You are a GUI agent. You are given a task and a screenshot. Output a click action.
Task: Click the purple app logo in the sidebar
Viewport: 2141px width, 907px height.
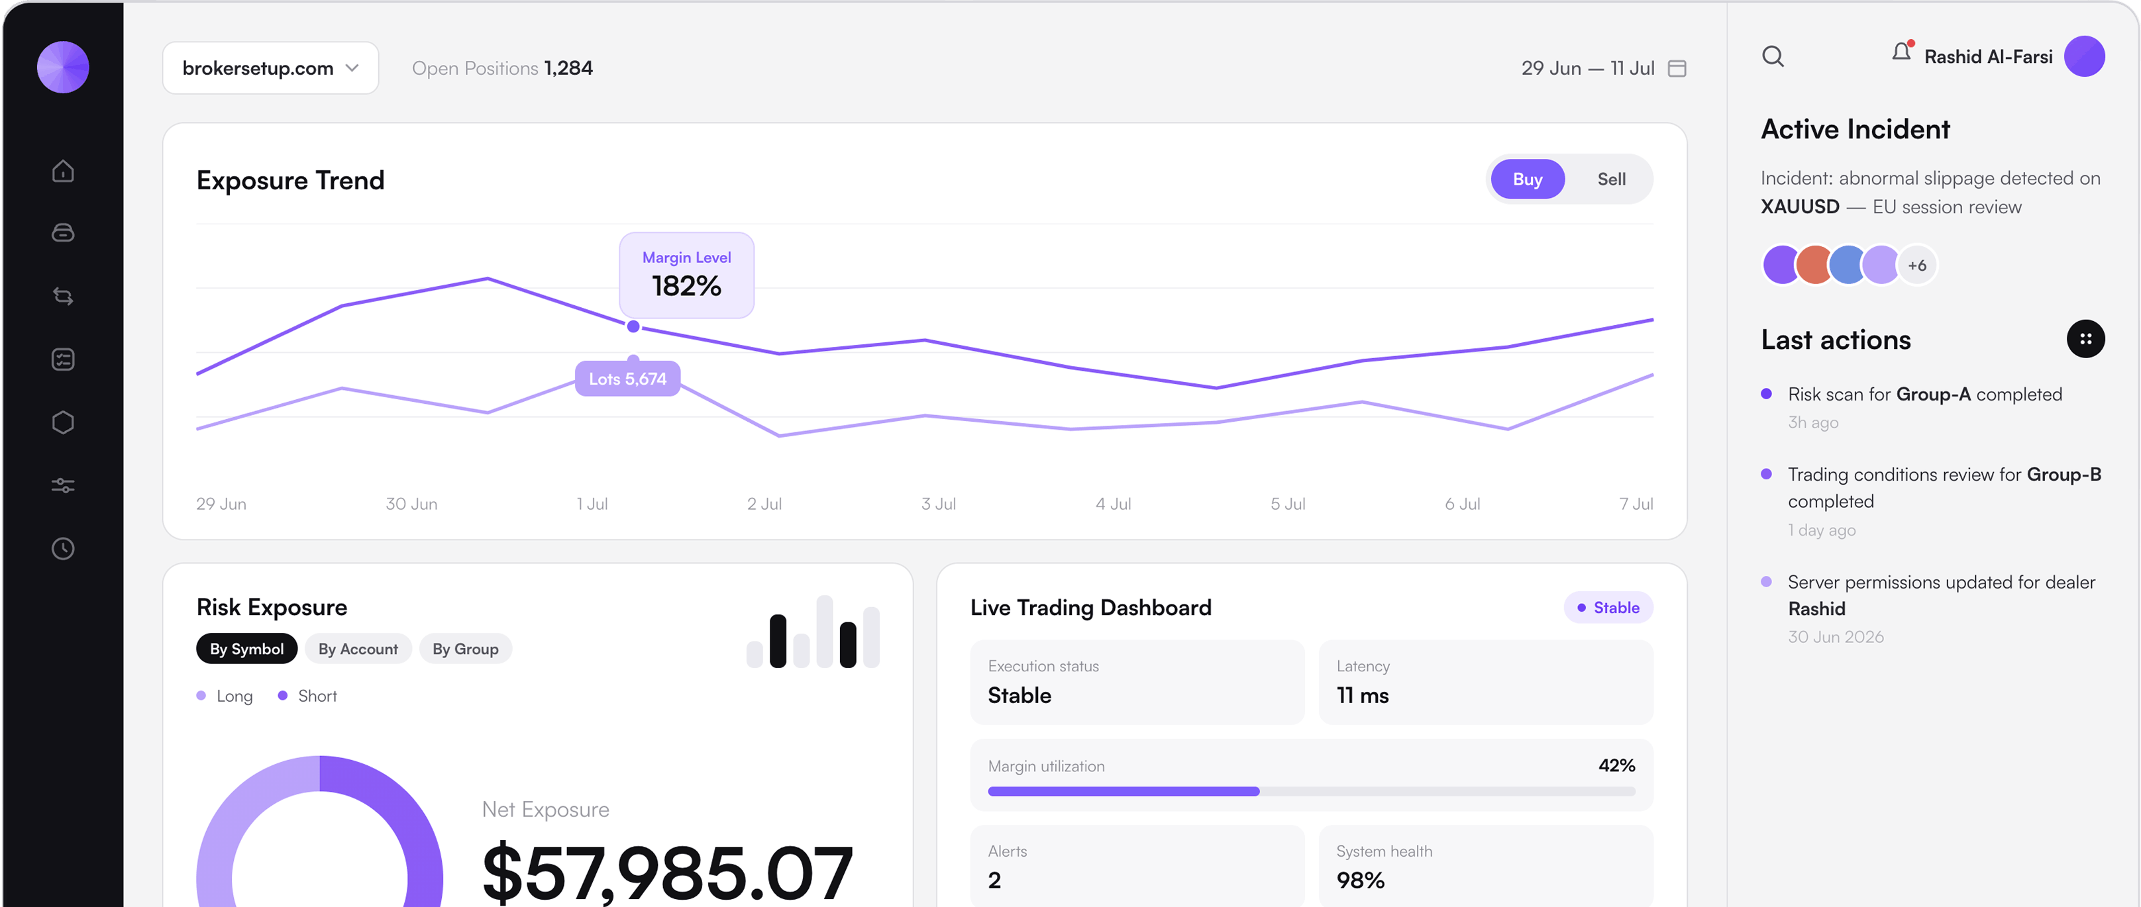coord(63,68)
